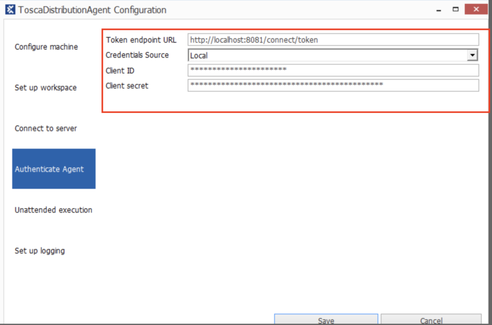Click the Client ID label

120,71
